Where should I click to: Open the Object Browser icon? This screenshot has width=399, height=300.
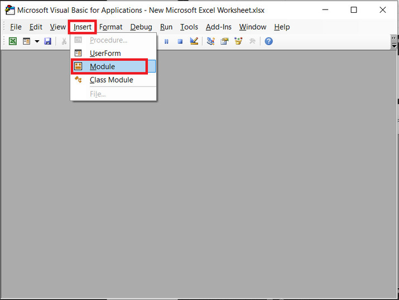[238, 41]
